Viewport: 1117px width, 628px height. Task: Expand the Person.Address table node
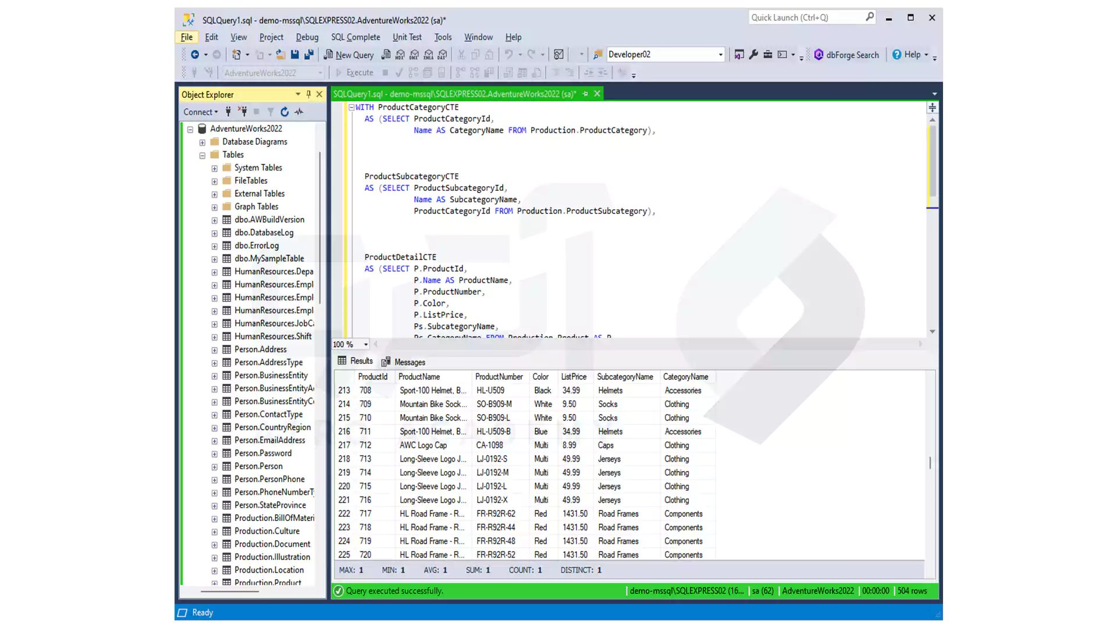point(215,350)
